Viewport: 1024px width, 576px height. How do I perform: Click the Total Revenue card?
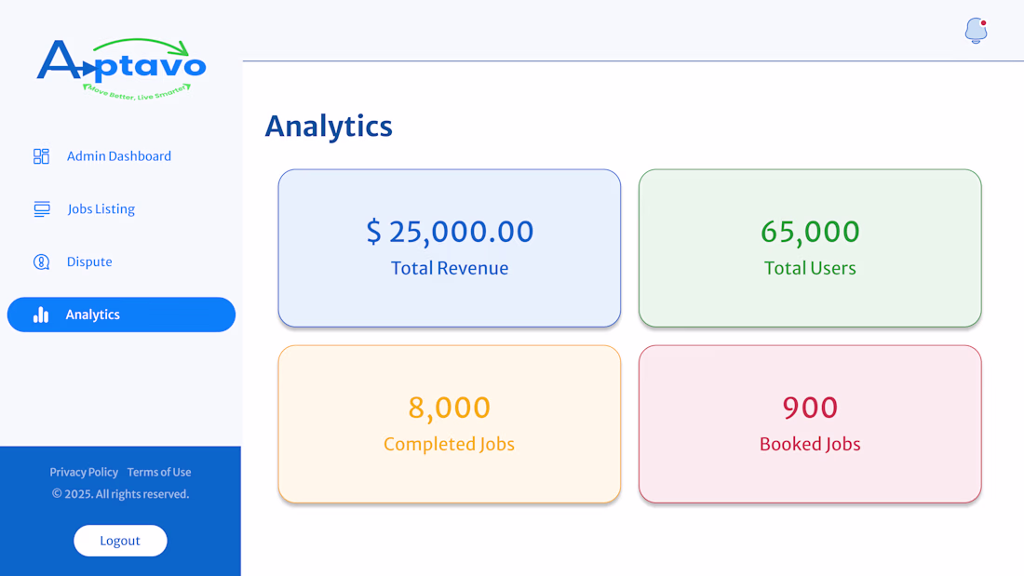tap(450, 248)
